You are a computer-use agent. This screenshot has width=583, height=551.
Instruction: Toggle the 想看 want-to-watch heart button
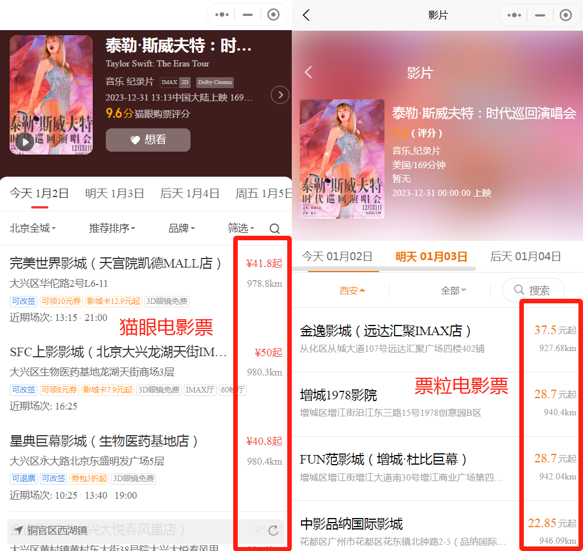pos(148,140)
